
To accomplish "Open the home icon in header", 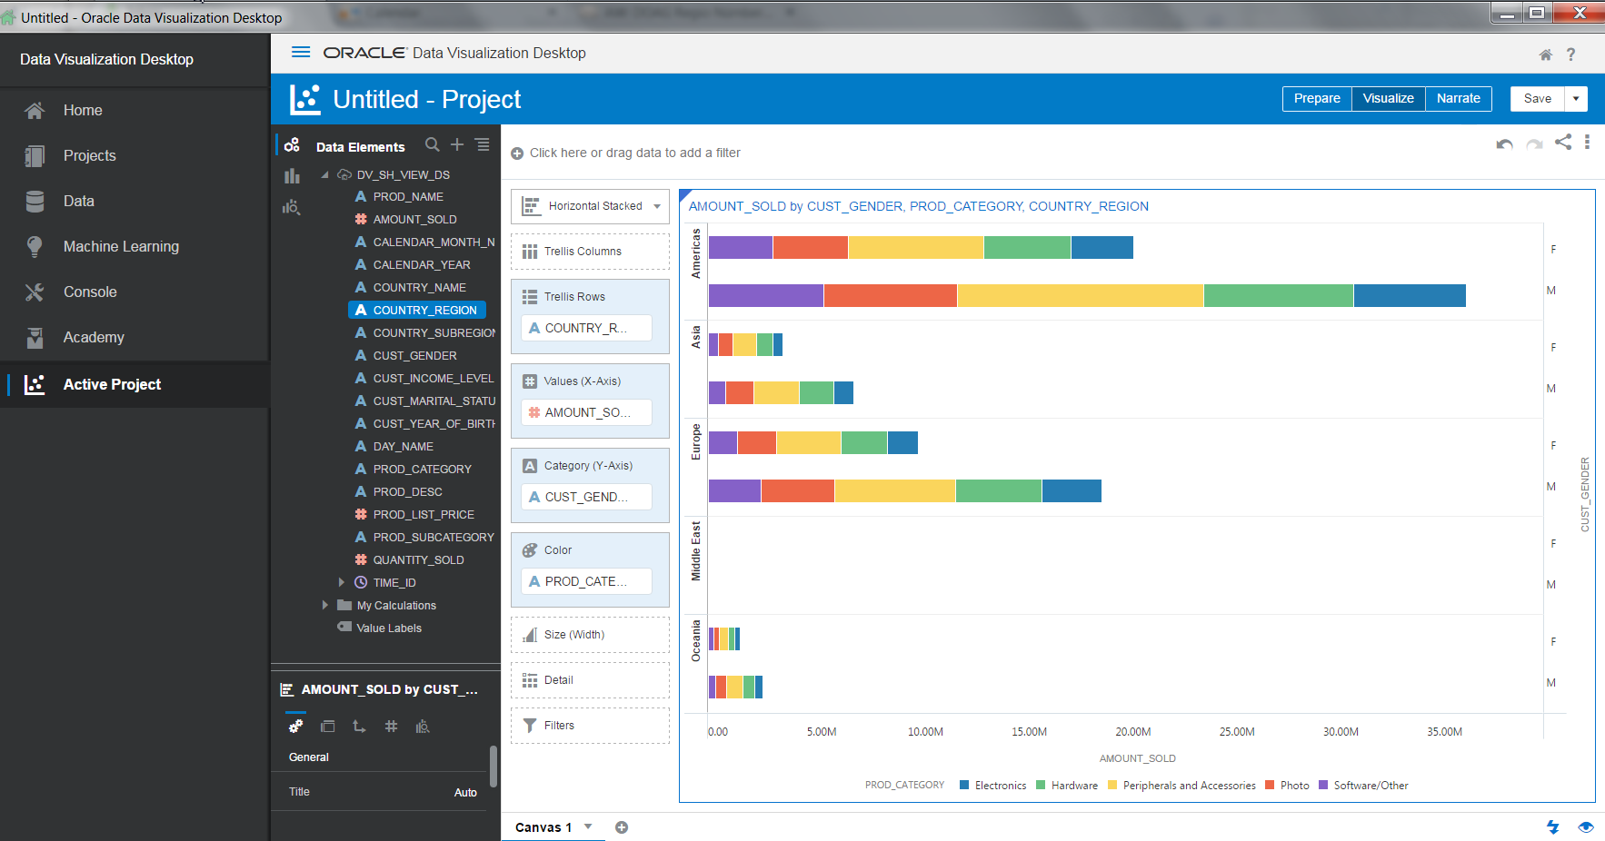I will click(x=1545, y=54).
